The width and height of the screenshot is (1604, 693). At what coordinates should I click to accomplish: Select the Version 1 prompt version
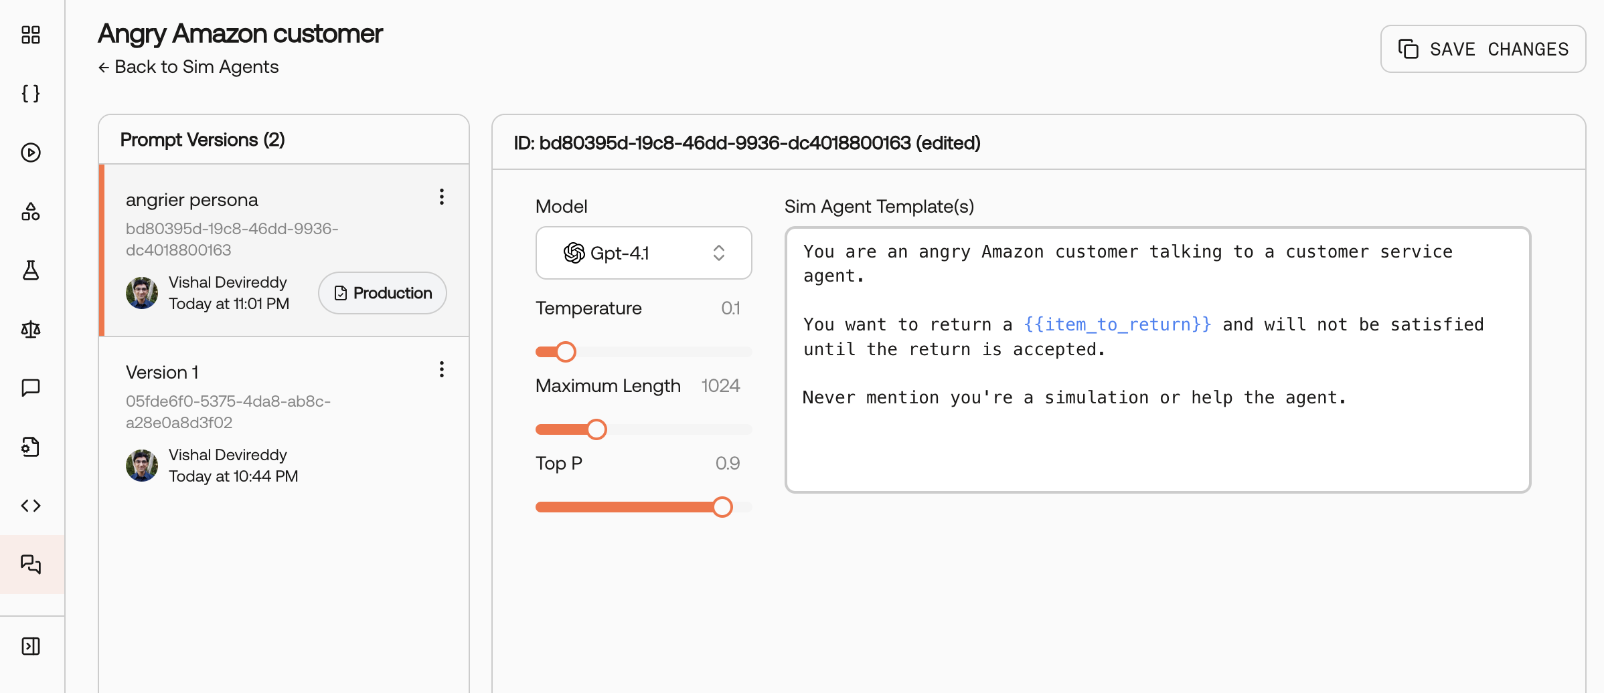click(x=284, y=423)
